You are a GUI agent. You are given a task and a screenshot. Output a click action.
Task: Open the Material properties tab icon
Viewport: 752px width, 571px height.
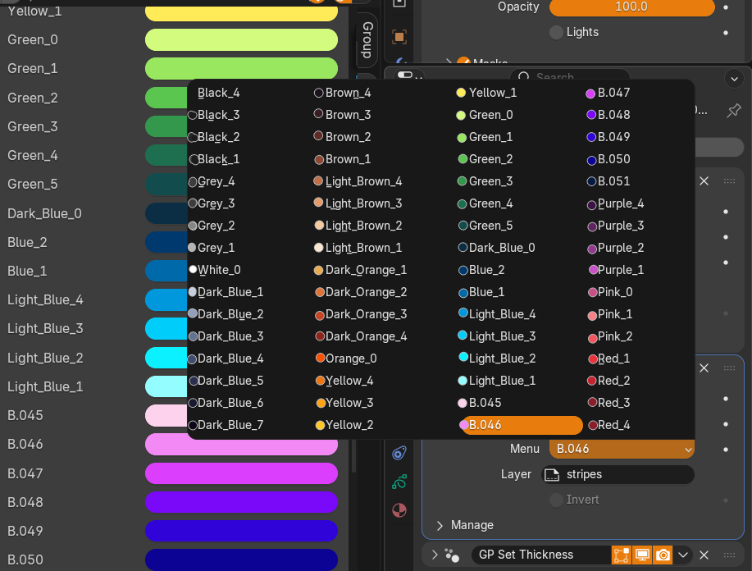point(399,510)
